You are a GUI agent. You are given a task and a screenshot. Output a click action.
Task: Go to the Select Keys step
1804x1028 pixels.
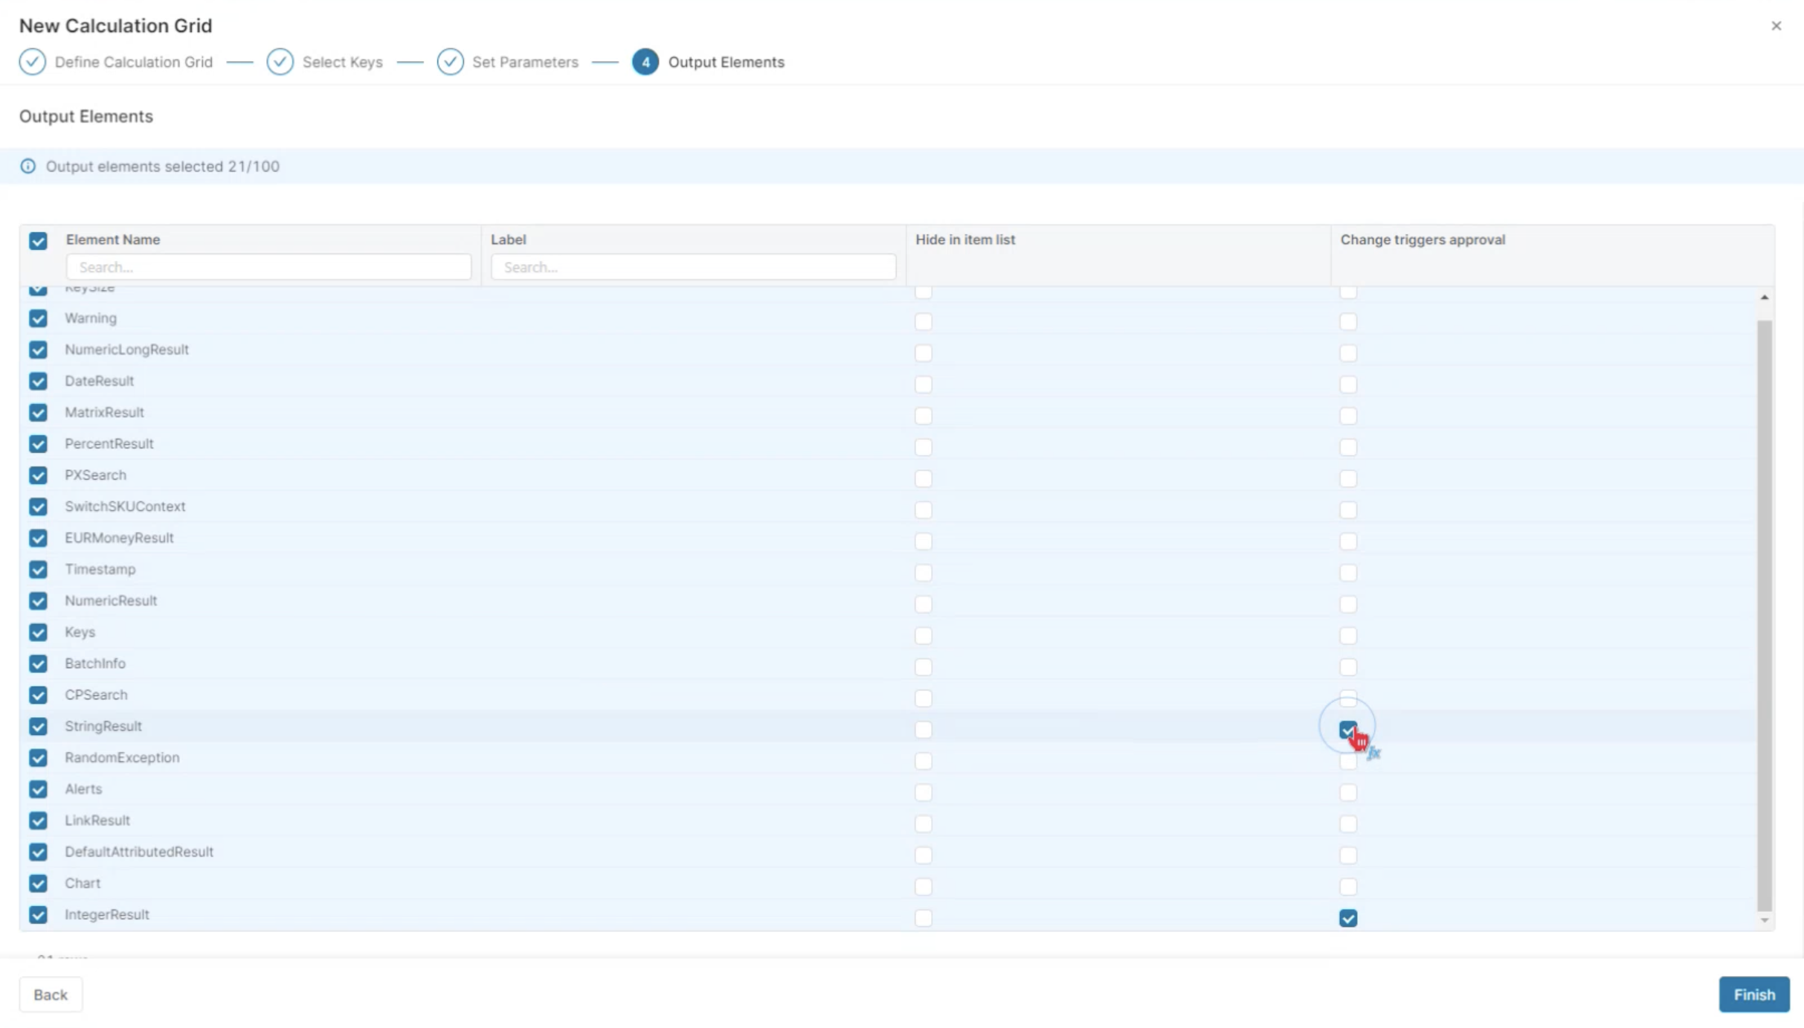(342, 62)
